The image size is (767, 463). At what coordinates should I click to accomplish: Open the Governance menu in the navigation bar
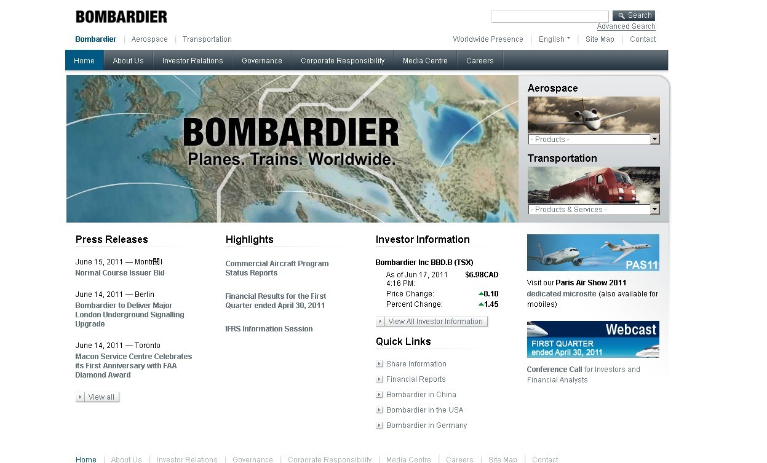click(262, 61)
